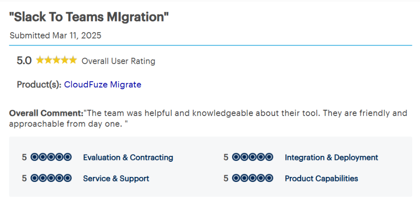The image size is (420, 203).
Task: Click the Evaluation & Contracting rating circles
Action: pyautogui.click(x=52, y=157)
